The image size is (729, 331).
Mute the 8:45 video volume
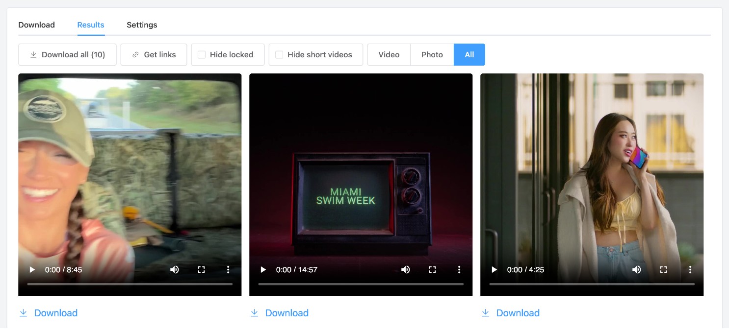click(x=175, y=269)
